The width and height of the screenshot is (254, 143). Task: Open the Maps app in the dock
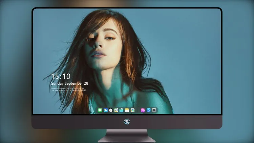click(116, 110)
